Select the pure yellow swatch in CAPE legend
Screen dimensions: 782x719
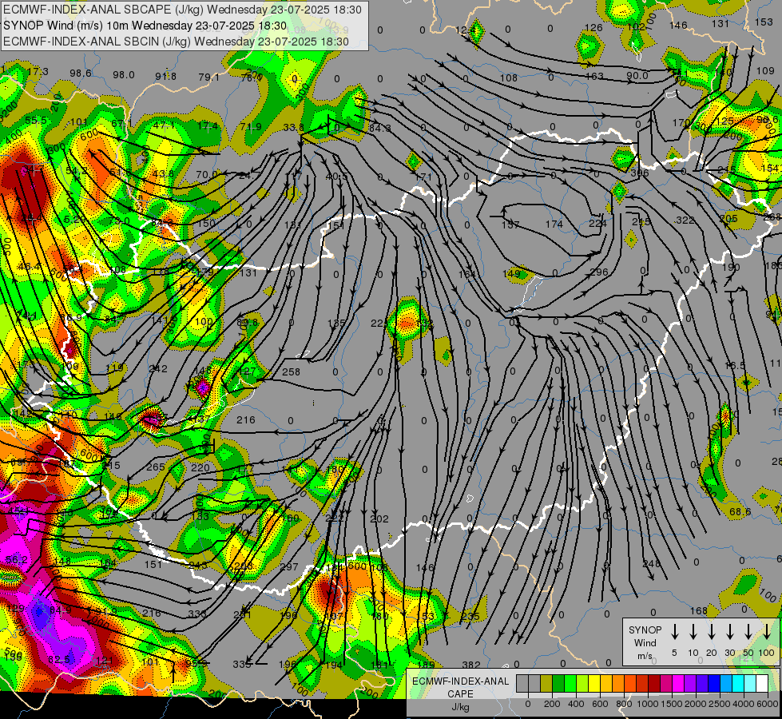point(594,684)
